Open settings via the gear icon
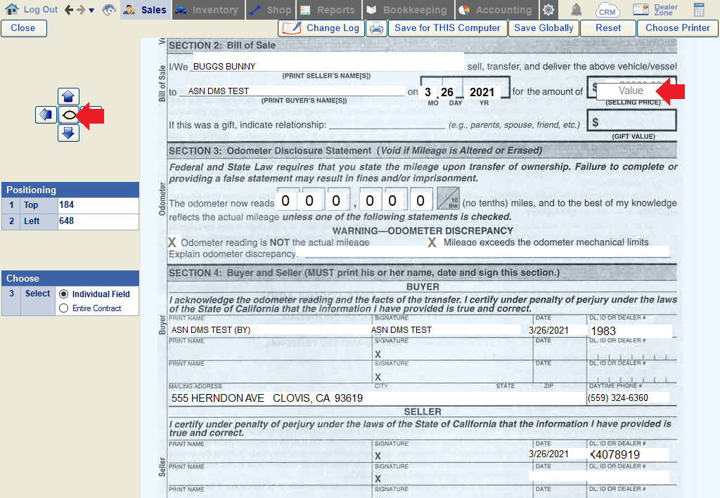The image size is (720, 498). (548, 10)
